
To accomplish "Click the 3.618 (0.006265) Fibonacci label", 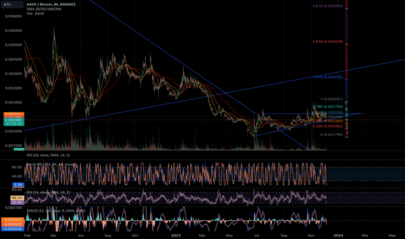I will pyautogui.click(x=328, y=6).
